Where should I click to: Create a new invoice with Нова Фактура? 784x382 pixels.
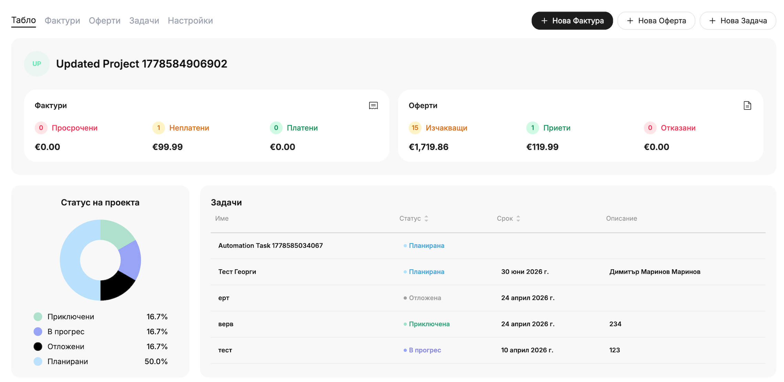click(x=572, y=21)
